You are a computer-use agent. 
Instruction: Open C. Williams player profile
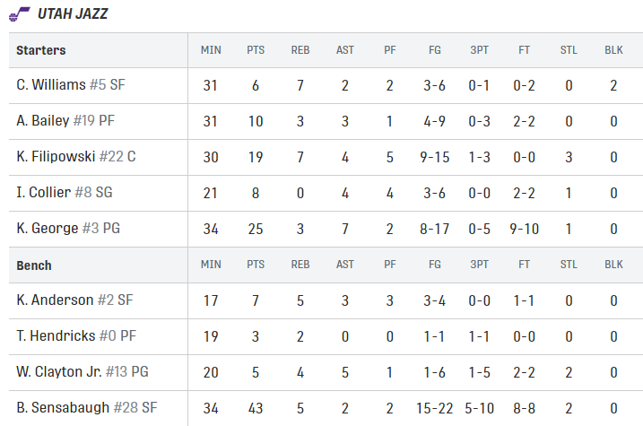click(x=51, y=85)
